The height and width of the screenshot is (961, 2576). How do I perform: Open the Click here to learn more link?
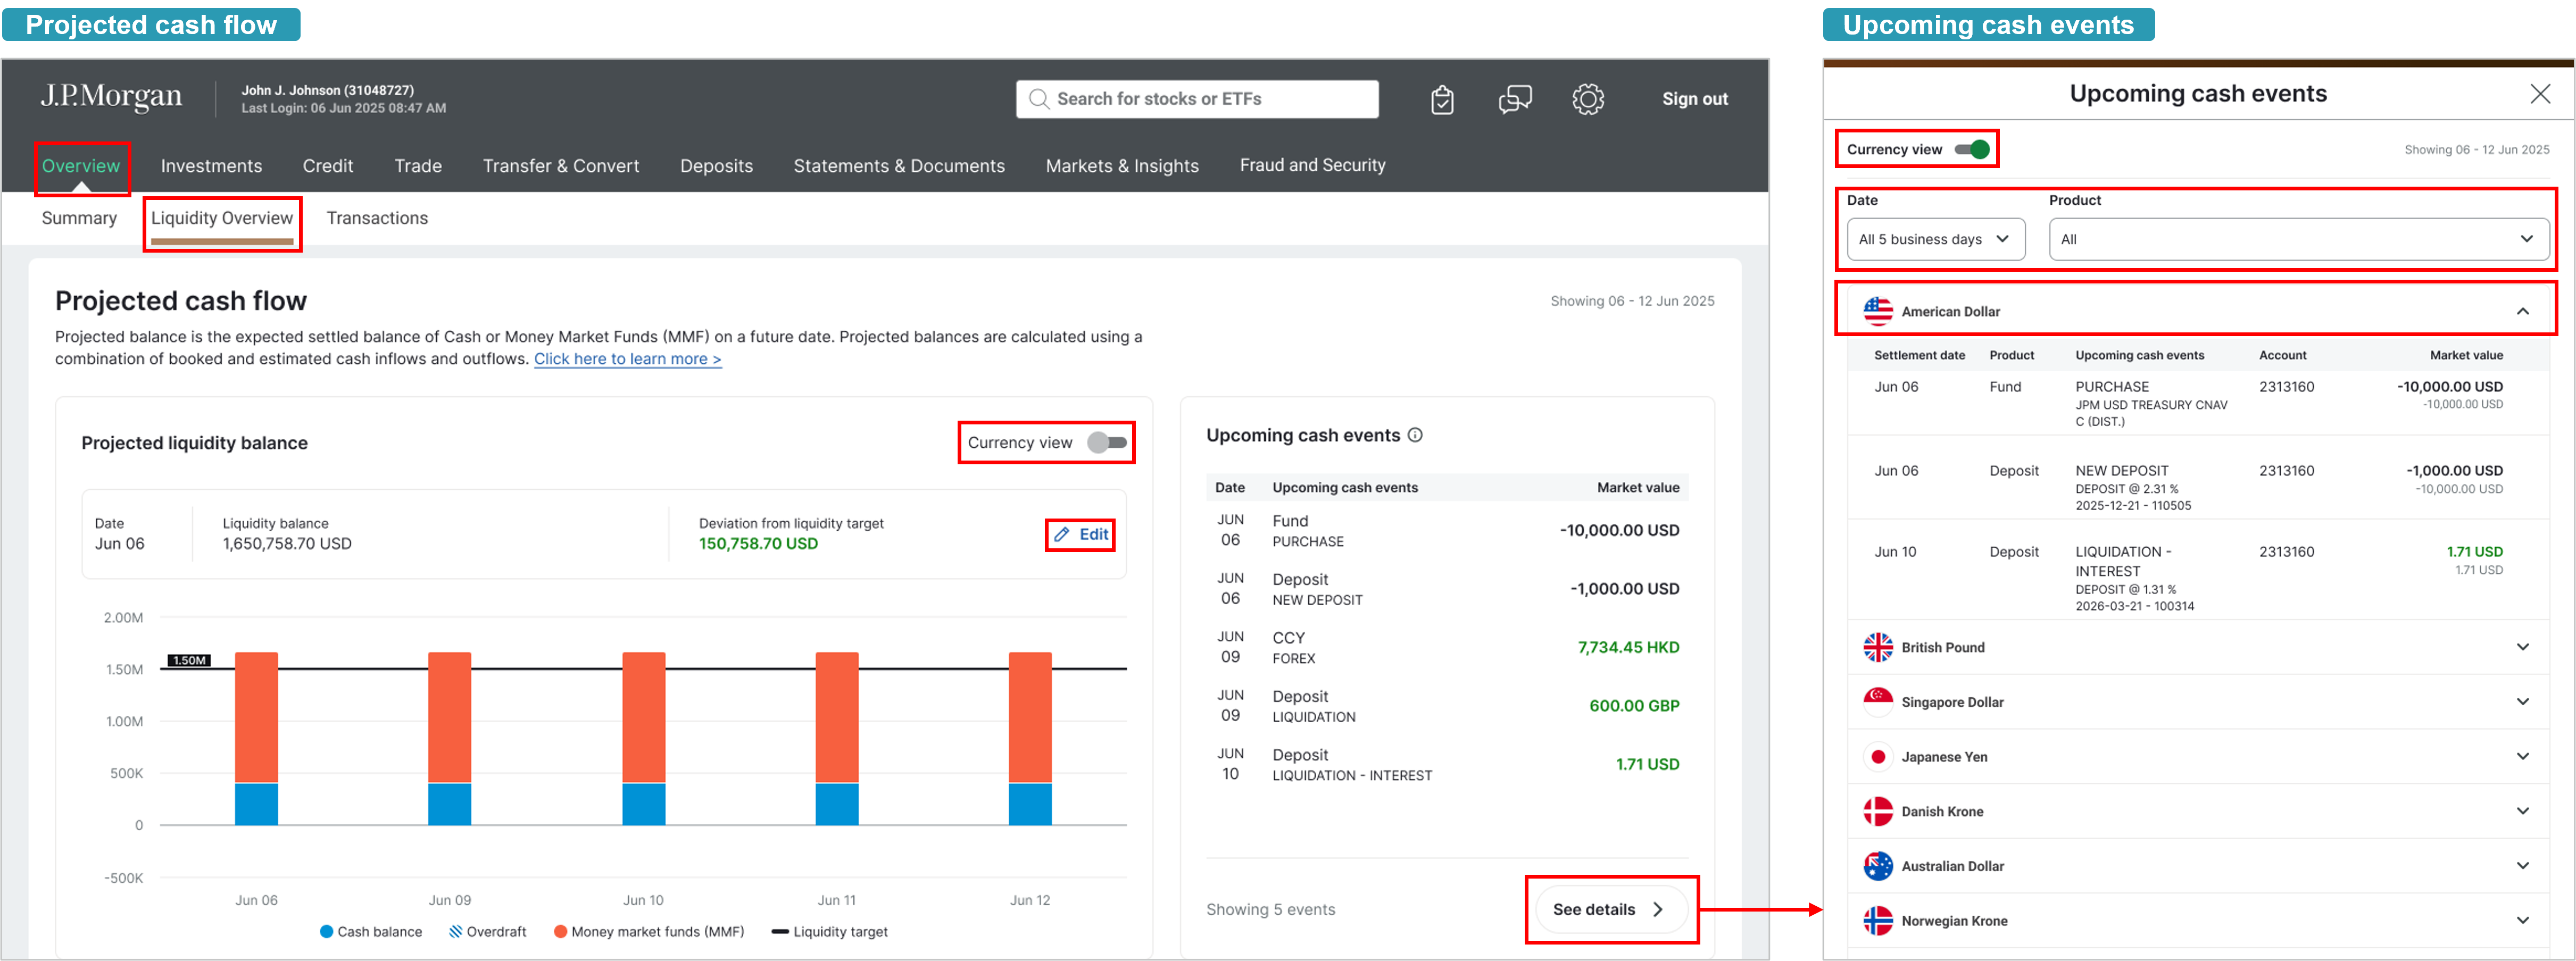(627, 359)
